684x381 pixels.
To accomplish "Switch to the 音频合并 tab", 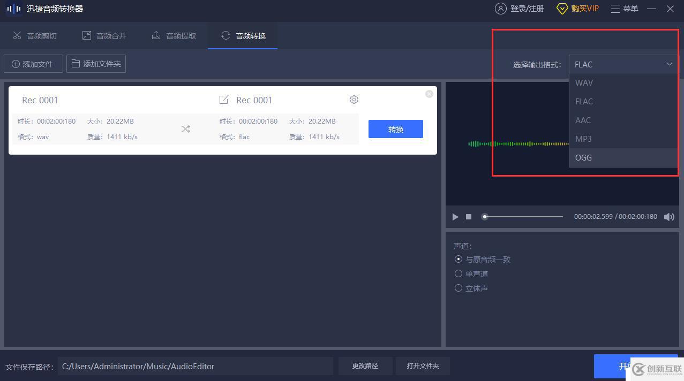I will tap(104, 36).
